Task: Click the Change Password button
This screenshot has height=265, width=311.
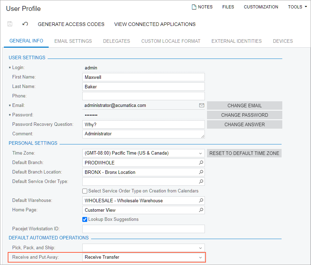Action: click(244, 115)
